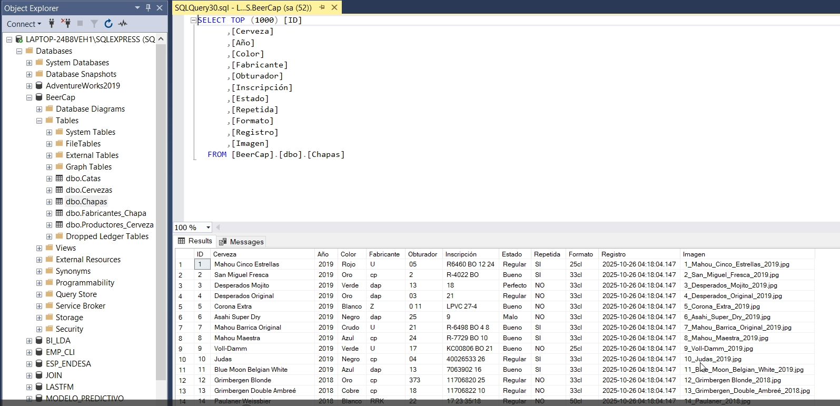Image resolution: width=840 pixels, height=406 pixels.
Task: Click the Disconnect plug icon in Object Explorer
Action: [65, 23]
